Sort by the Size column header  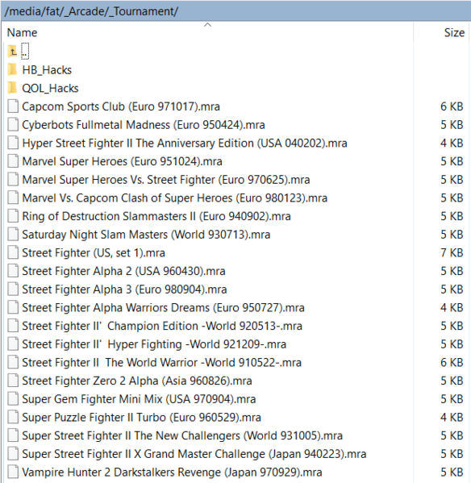pos(454,32)
